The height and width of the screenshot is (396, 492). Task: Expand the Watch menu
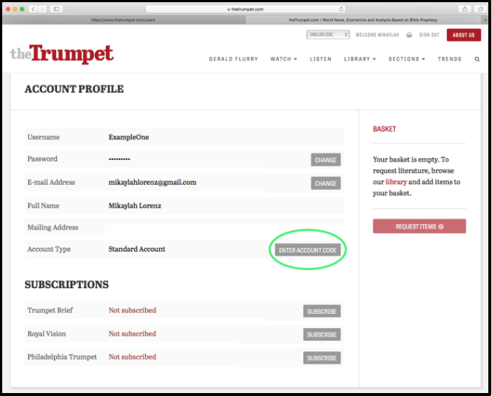pyautogui.click(x=283, y=59)
